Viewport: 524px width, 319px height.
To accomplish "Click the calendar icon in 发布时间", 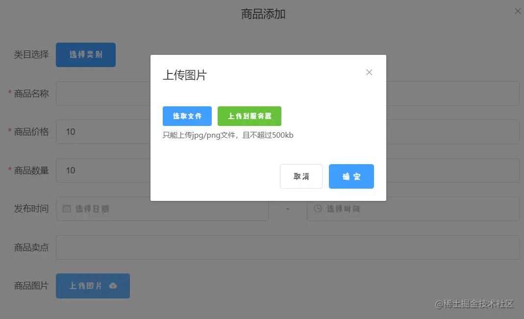I will point(67,209).
